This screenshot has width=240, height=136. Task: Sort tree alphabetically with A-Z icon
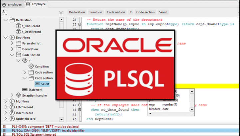[x=5, y=13]
